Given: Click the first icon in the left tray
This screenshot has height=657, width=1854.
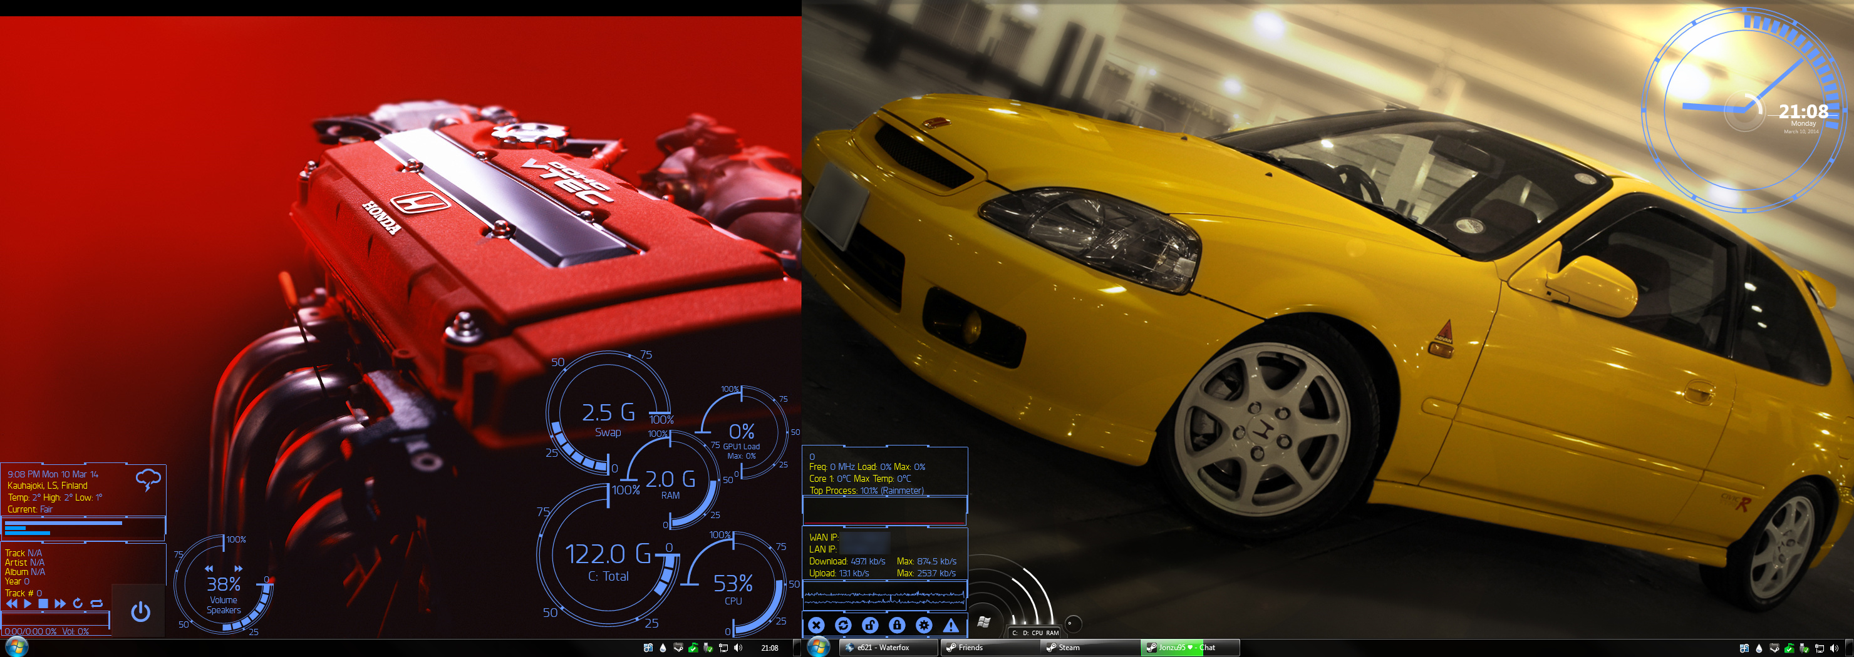Looking at the screenshot, I should pos(648,648).
